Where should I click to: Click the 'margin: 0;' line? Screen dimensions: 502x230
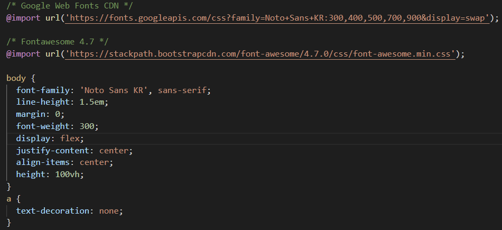[40, 114]
